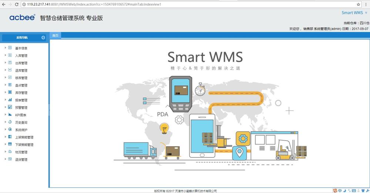Screen dimensions: 370x193
Task: Click the 入库管理 inbound icon
Action: click(10, 55)
